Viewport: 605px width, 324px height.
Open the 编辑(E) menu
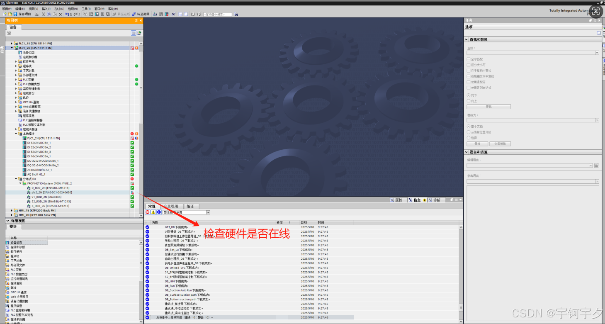20,9
